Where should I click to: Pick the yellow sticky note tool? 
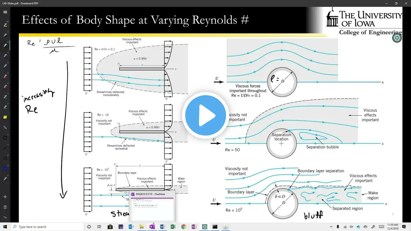coord(5,117)
